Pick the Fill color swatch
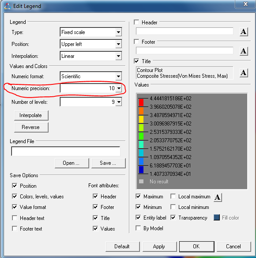This screenshot has width=256, height=258. click(217, 217)
